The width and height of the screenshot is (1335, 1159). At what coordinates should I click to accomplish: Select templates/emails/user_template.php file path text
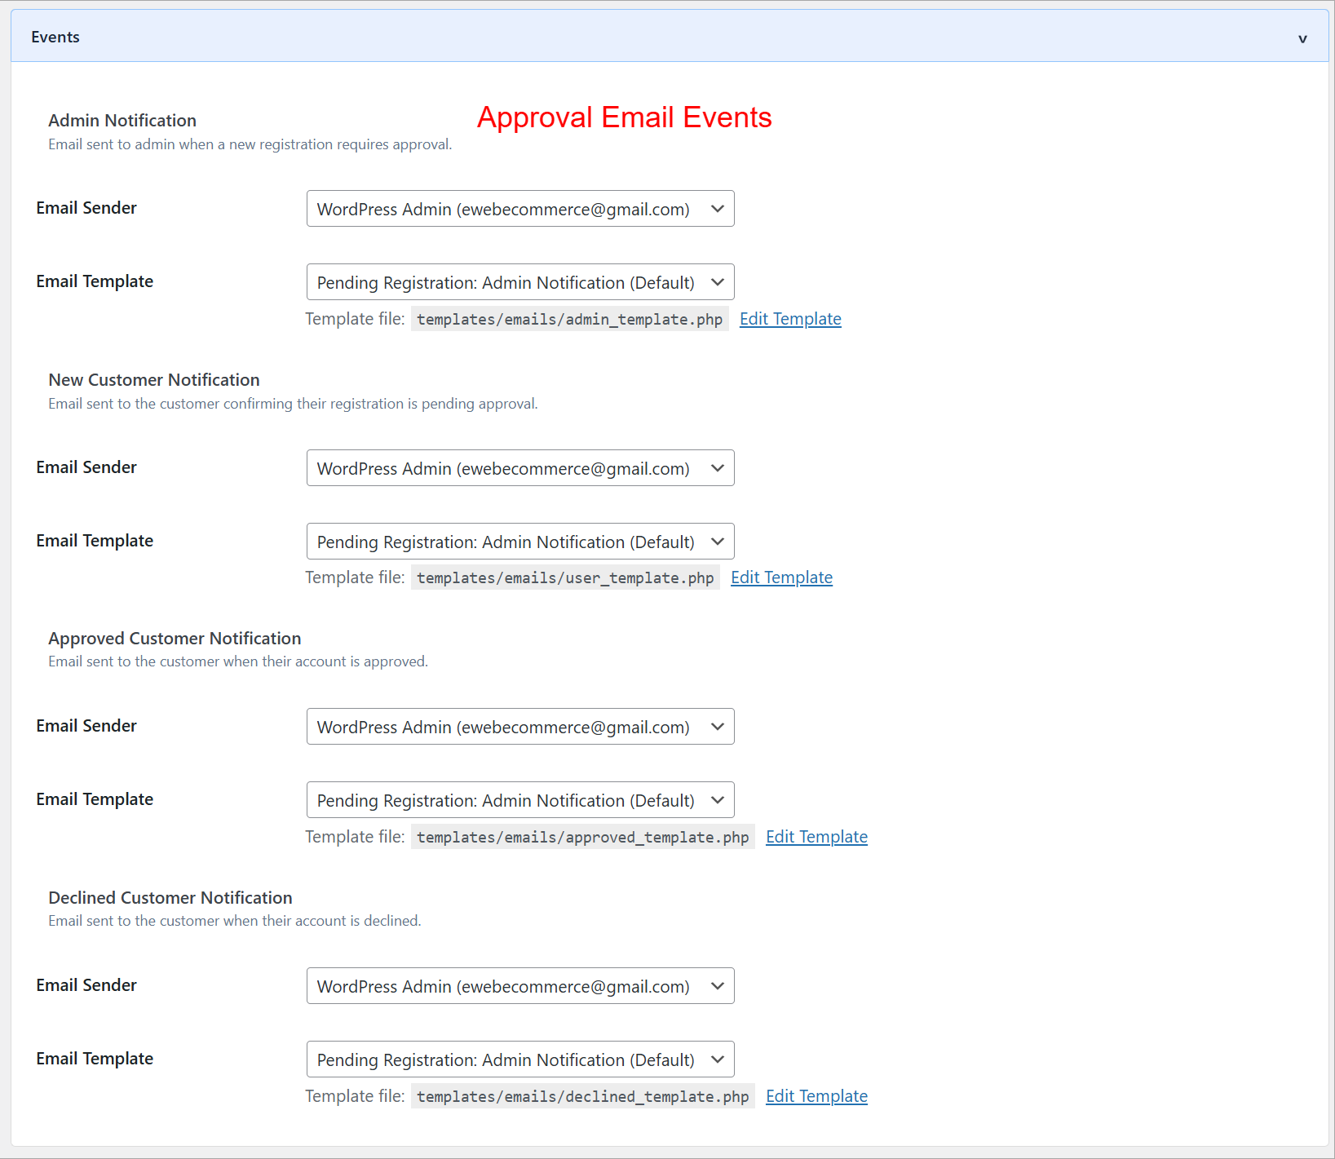[565, 577]
